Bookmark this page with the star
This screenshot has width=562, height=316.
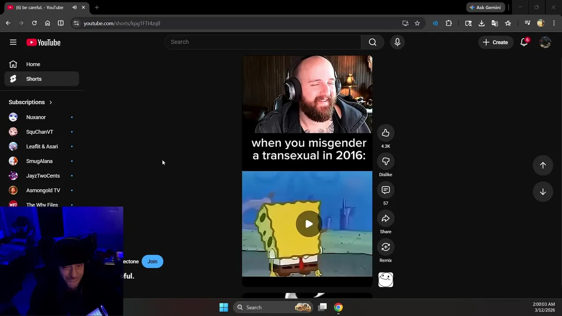[417, 23]
